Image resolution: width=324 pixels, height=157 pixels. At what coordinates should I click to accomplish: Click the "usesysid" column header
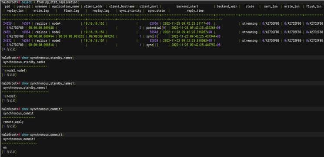tap(23, 7)
